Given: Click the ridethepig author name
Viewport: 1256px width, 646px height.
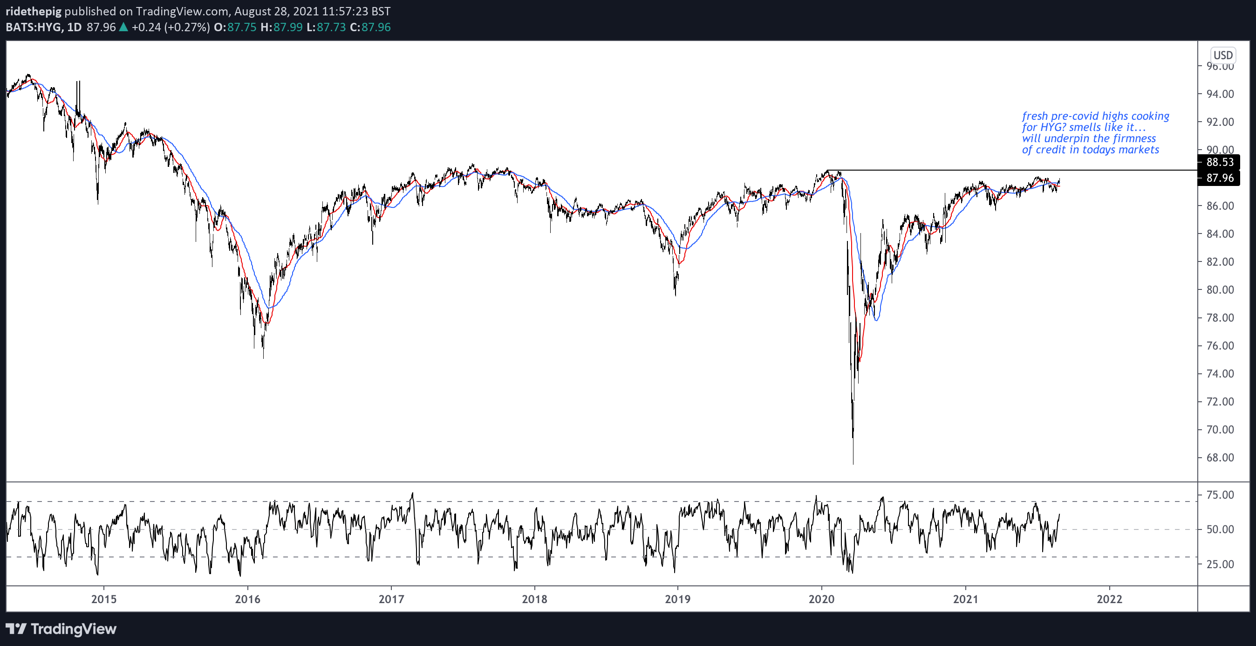Looking at the screenshot, I should [x=34, y=11].
